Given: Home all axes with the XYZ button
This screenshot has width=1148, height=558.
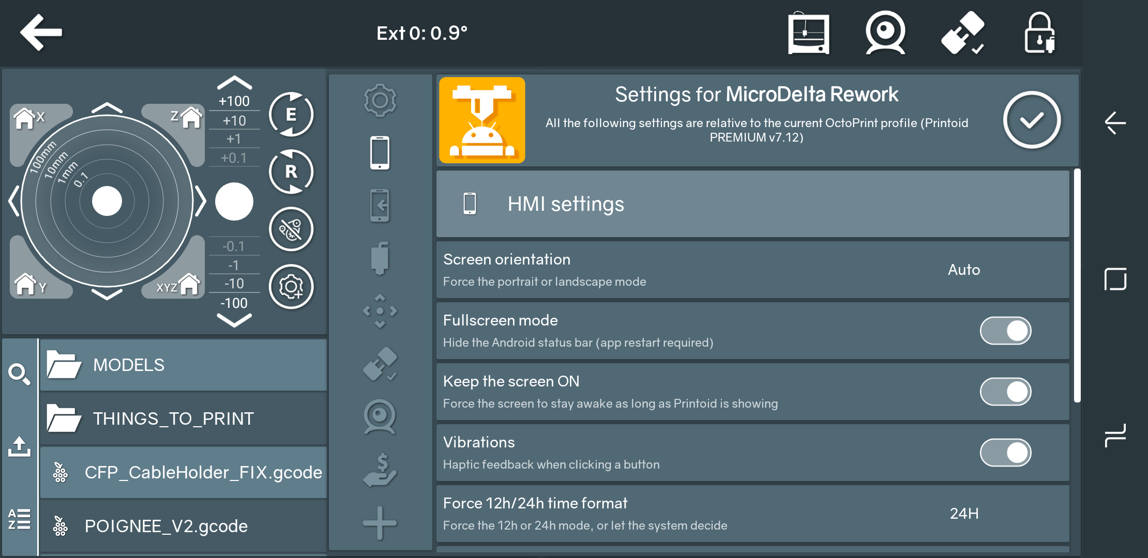Looking at the screenshot, I should click(x=177, y=285).
